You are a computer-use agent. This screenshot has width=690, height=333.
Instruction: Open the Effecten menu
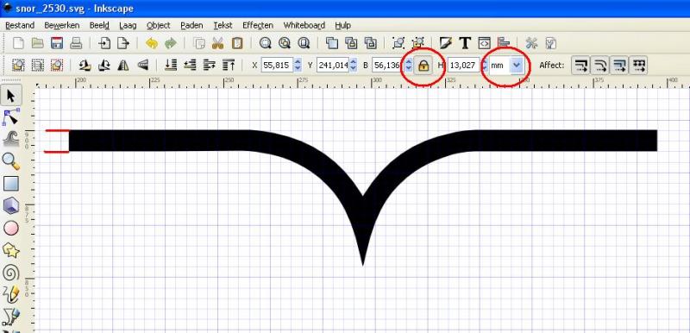(x=258, y=26)
